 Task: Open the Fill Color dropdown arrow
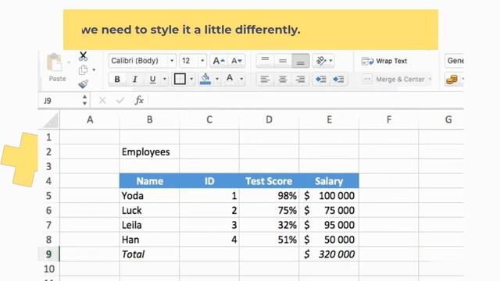217,79
